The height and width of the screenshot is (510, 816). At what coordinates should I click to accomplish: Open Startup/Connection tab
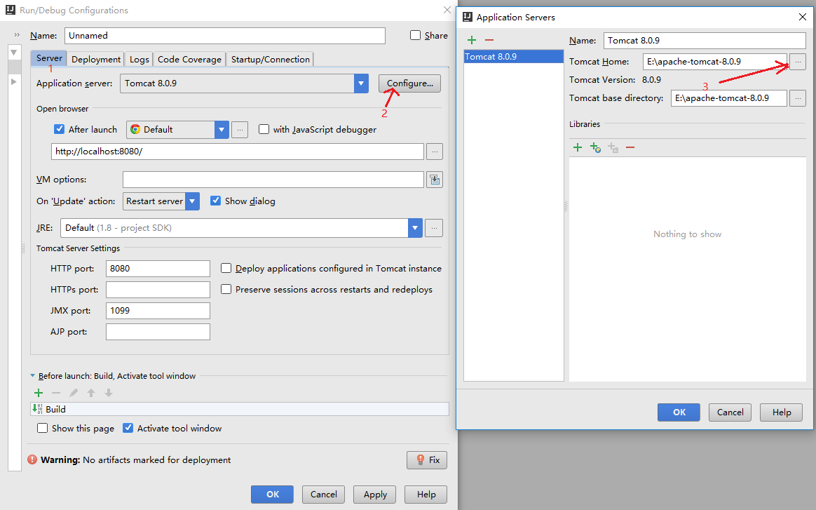[271, 60]
